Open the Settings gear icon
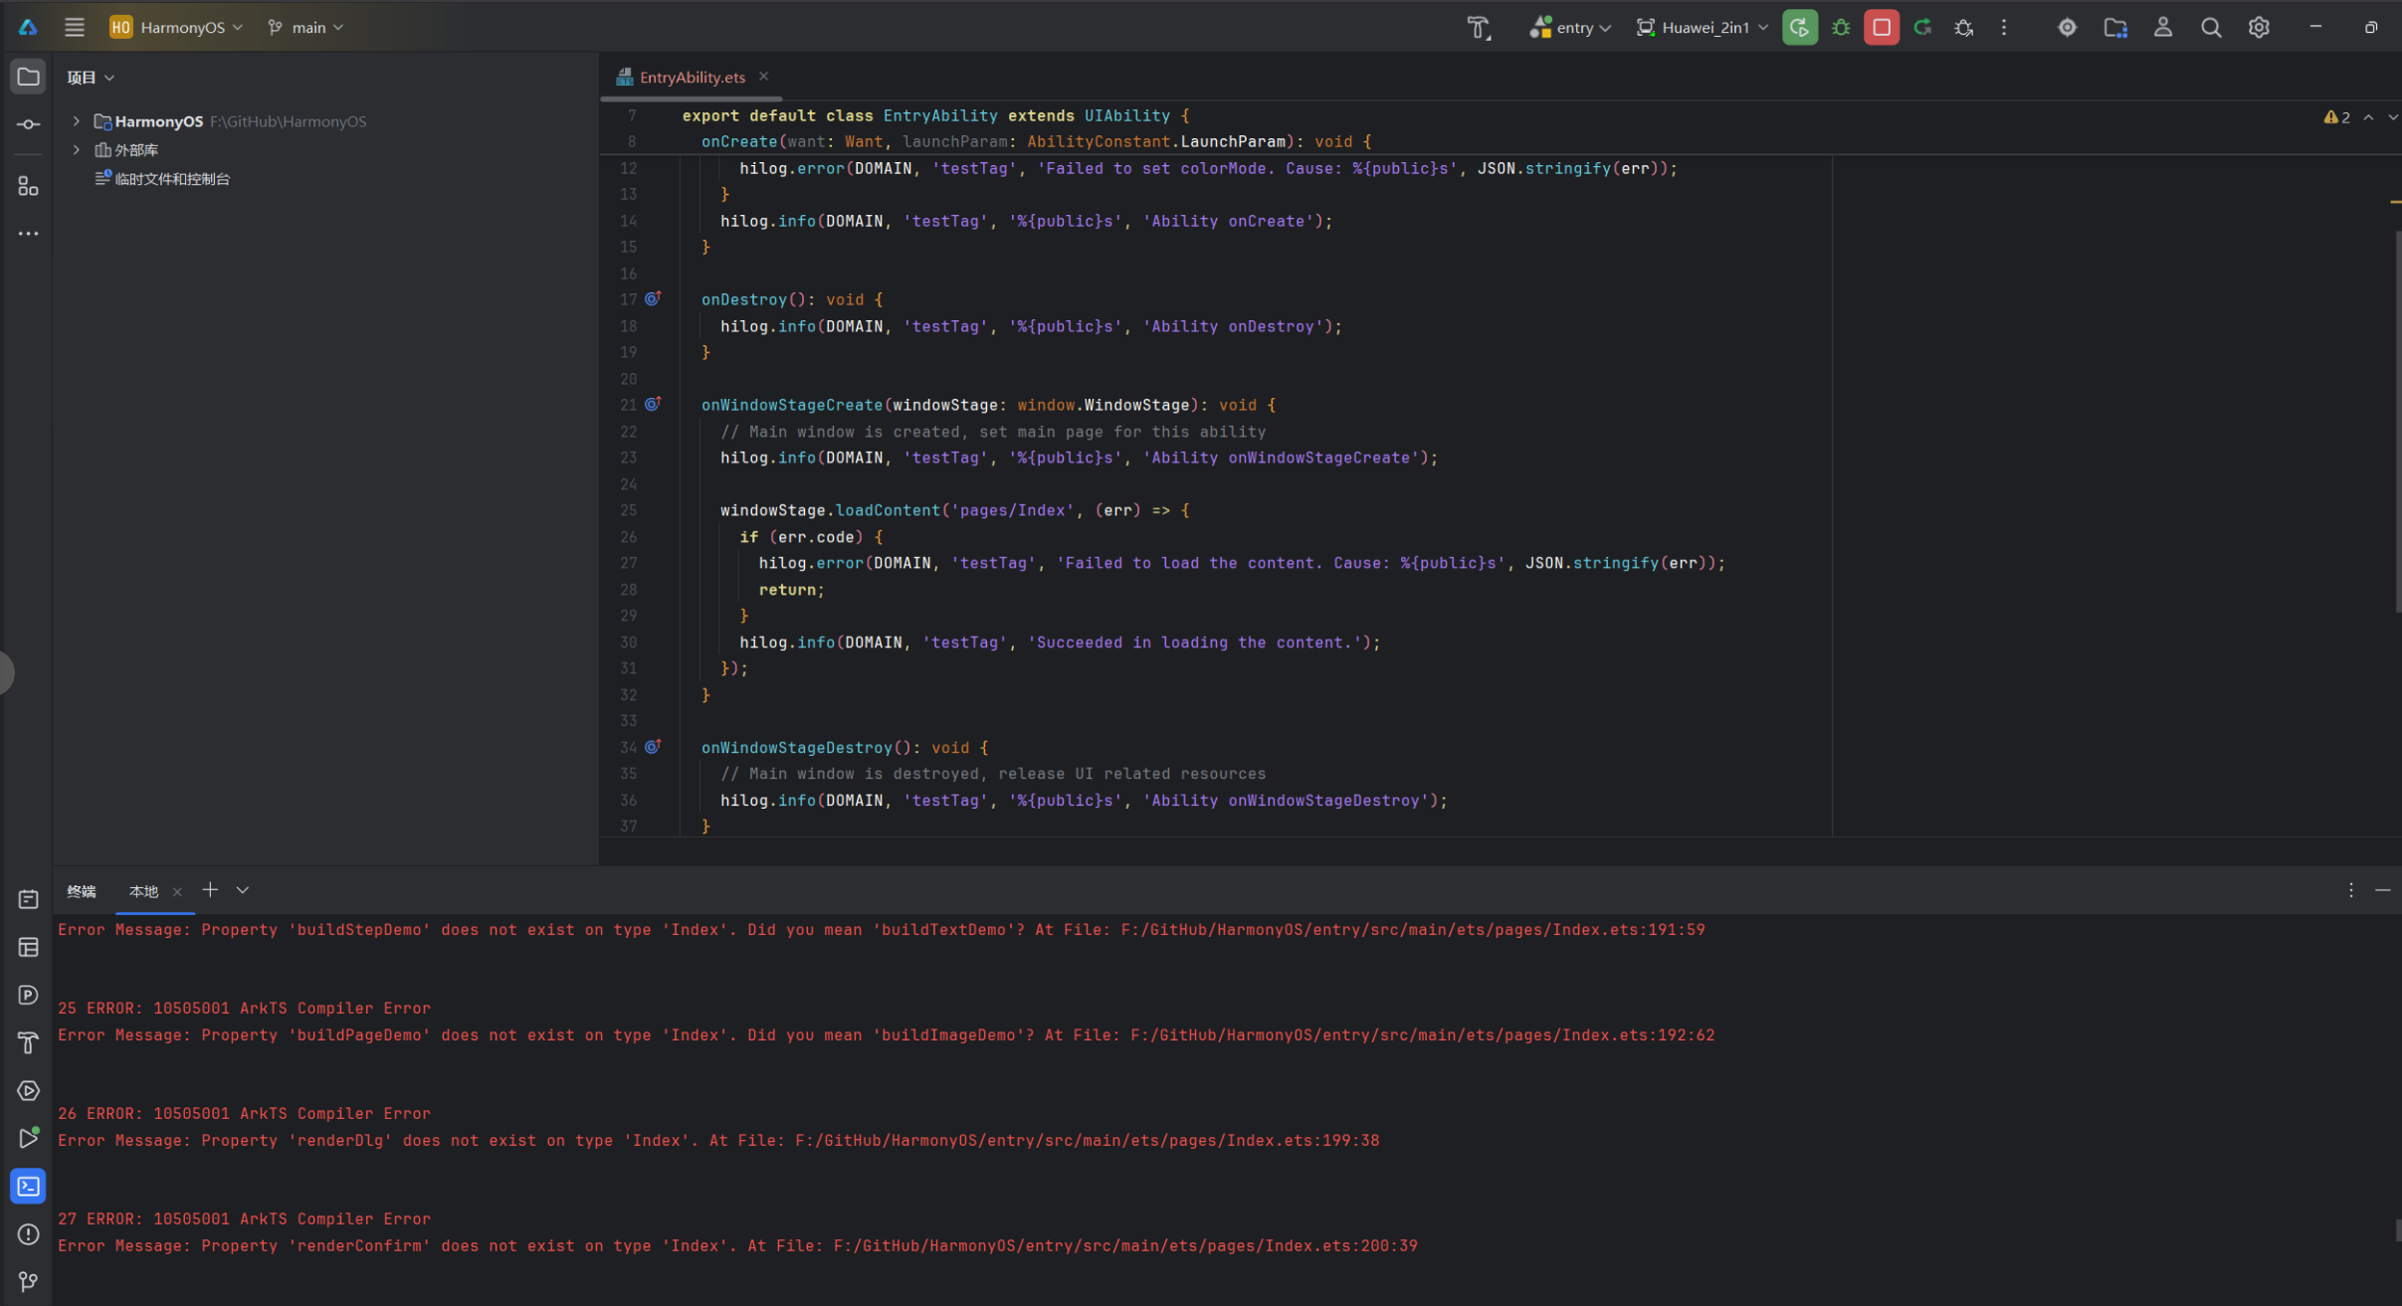2402x1306 pixels. (2259, 27)
